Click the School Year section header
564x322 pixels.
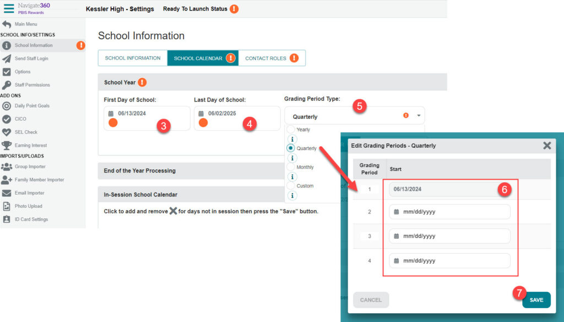(272, 82)
